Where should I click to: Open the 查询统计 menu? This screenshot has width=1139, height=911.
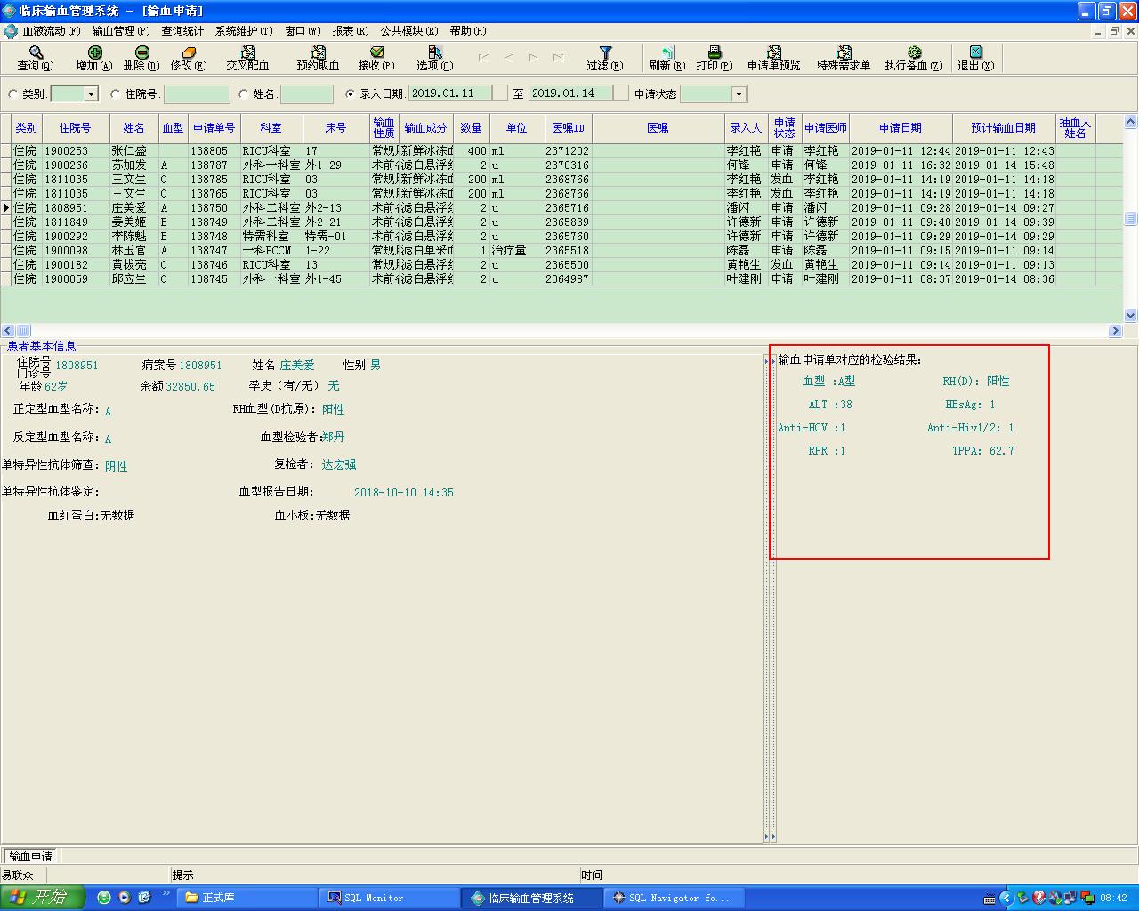(x=182, y=30)
